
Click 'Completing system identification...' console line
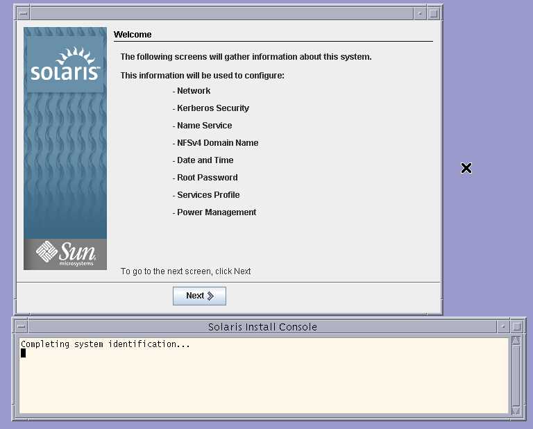click(105, 344)
